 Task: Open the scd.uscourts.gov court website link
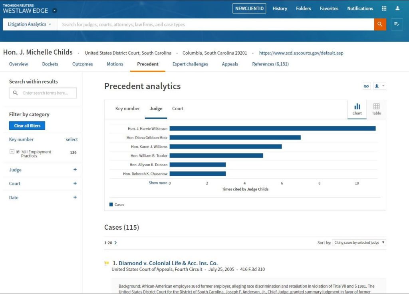click(x=301, y=53)
